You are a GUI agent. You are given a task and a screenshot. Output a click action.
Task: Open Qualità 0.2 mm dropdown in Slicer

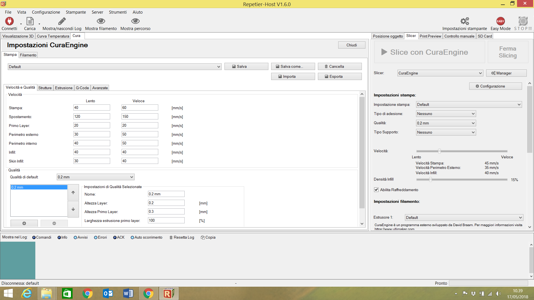tap(446, 123)
